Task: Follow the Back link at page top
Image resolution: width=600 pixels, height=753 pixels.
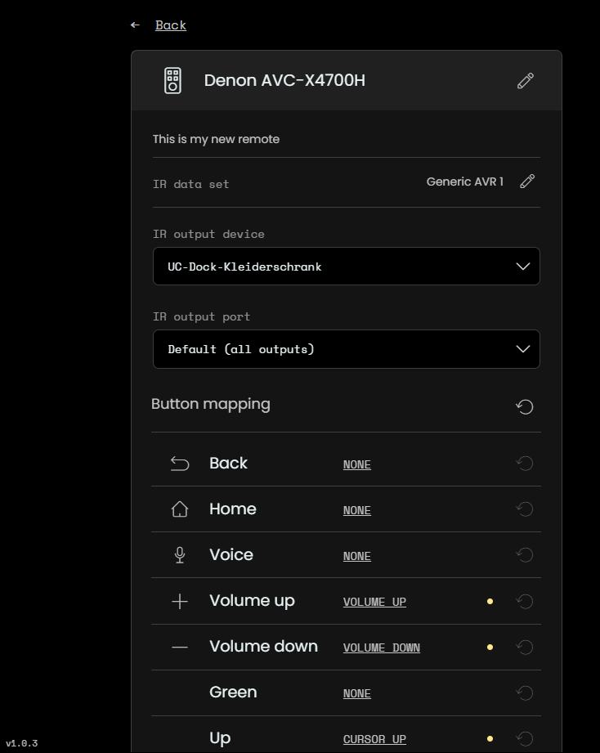Action: [170, 25]
